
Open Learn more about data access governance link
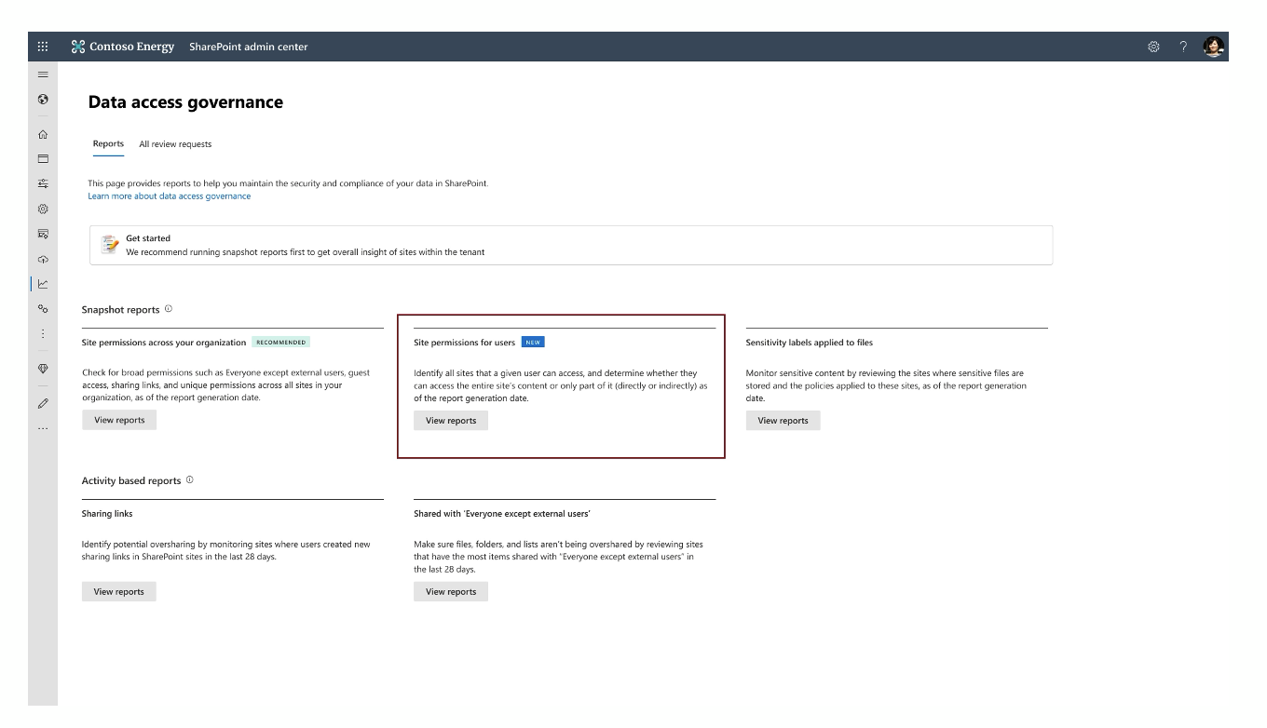pos(169,196)
